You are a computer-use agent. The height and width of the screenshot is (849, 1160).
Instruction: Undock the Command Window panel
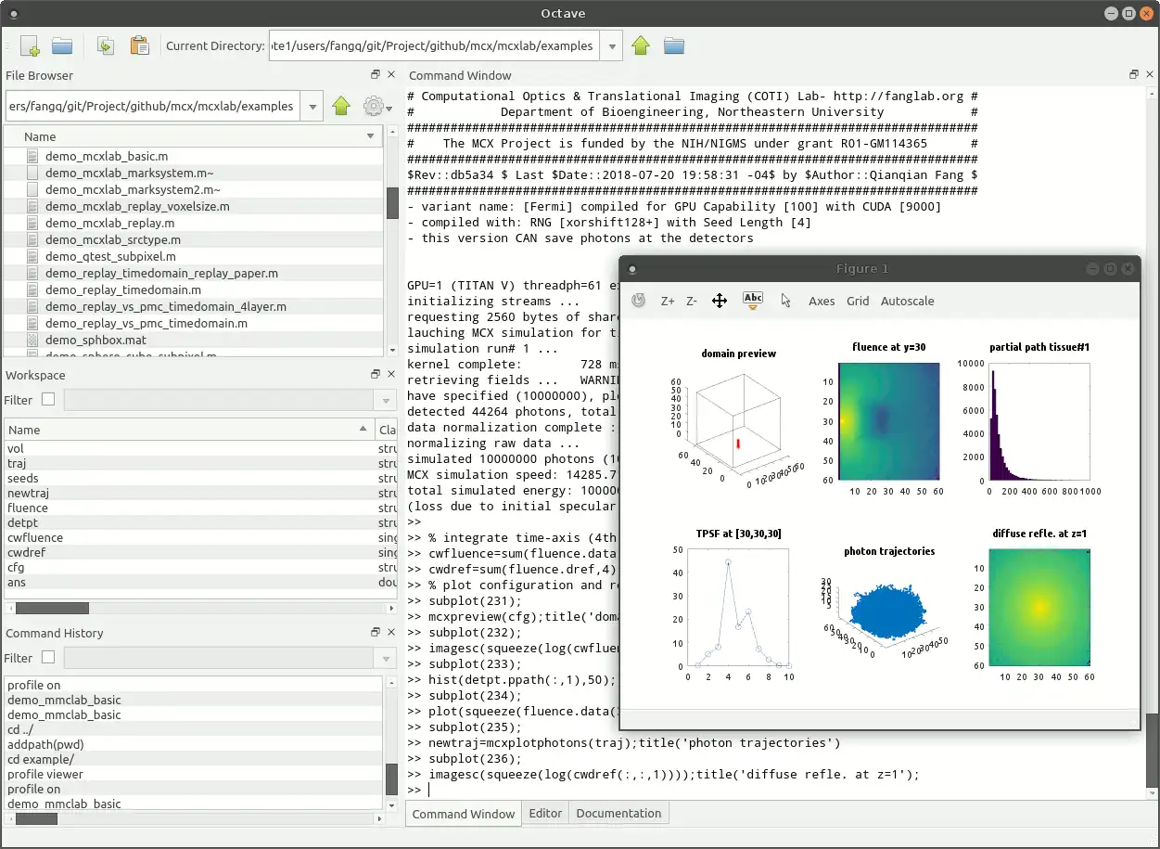[x=1133, y=75]
